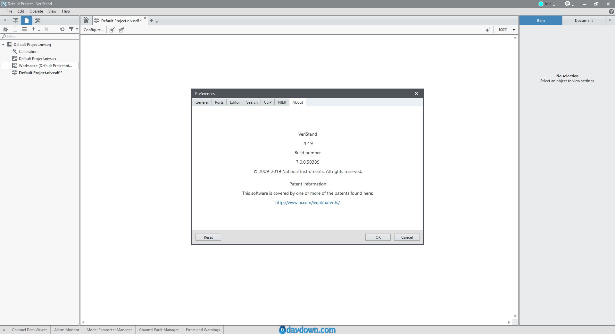The width and height of the screenshot is (615, 334).
Task: Open the add item dropdown arrow
Action: pyautogui.click(x=39, y=30)
